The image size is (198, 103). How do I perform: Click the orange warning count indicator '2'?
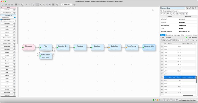coord(158,100)
